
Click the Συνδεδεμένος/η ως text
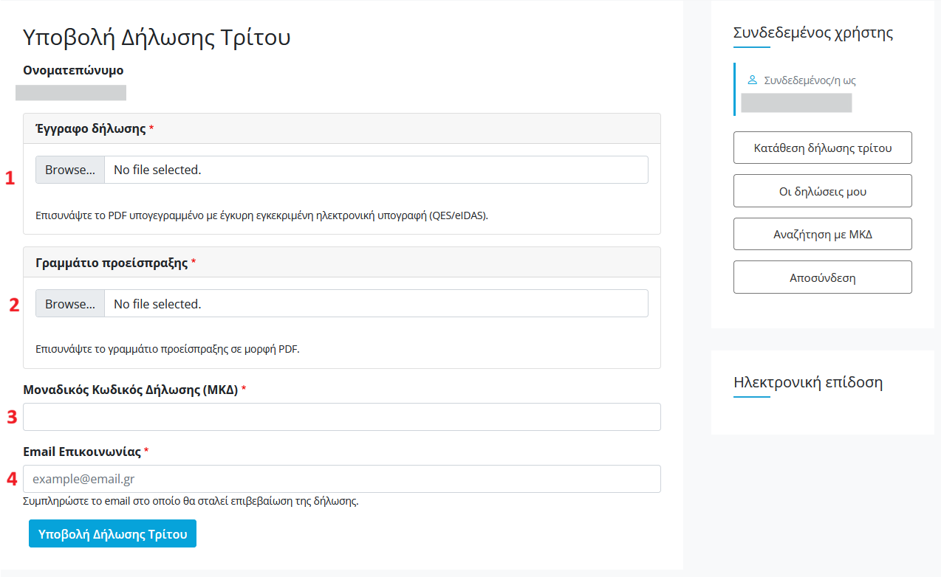(x=810, y=80)
